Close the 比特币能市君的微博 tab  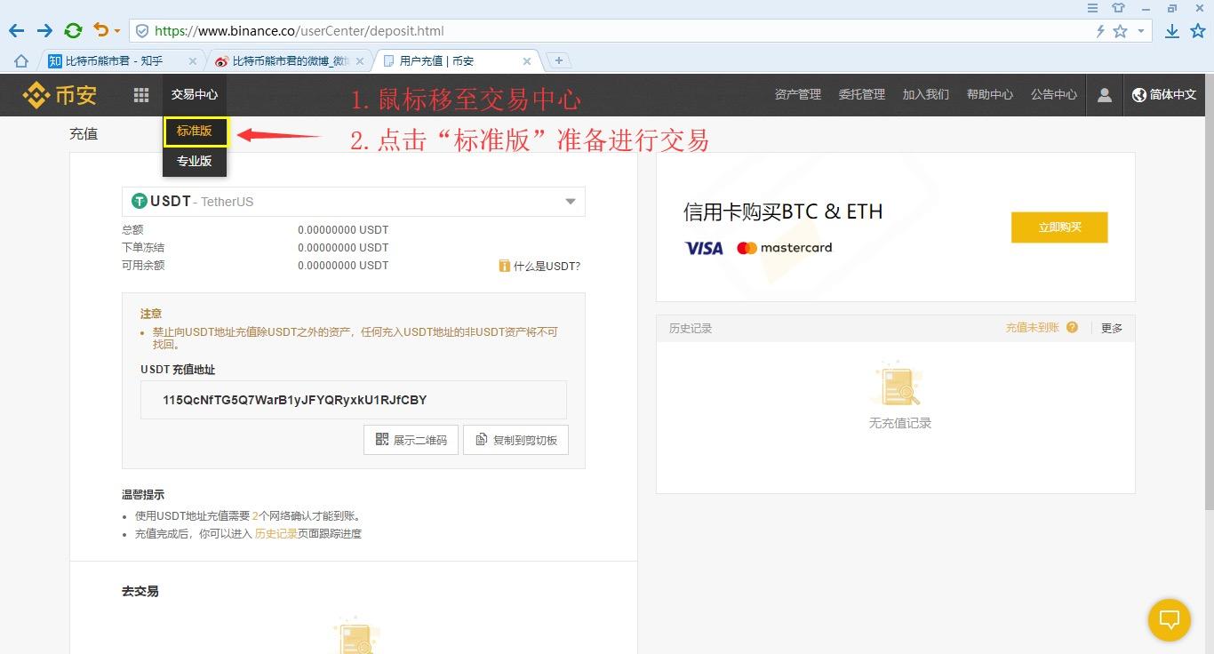(x=360, y=61)
